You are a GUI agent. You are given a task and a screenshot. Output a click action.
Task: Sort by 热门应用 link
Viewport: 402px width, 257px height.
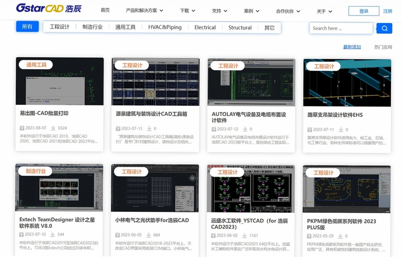click(383, 47)
